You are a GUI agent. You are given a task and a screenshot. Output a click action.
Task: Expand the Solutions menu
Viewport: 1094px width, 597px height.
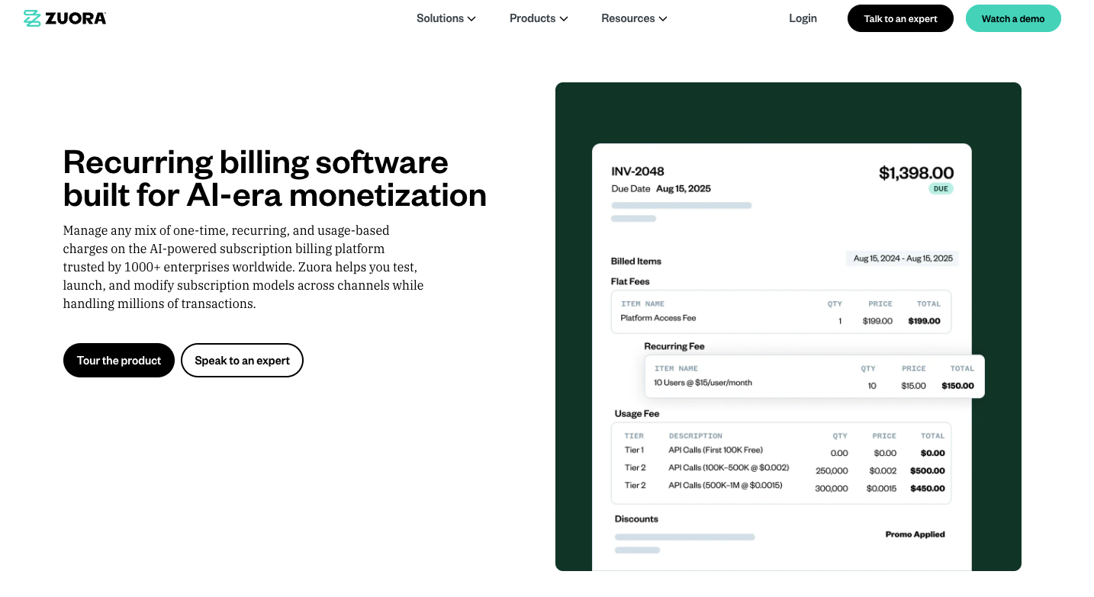coord(446,18)
